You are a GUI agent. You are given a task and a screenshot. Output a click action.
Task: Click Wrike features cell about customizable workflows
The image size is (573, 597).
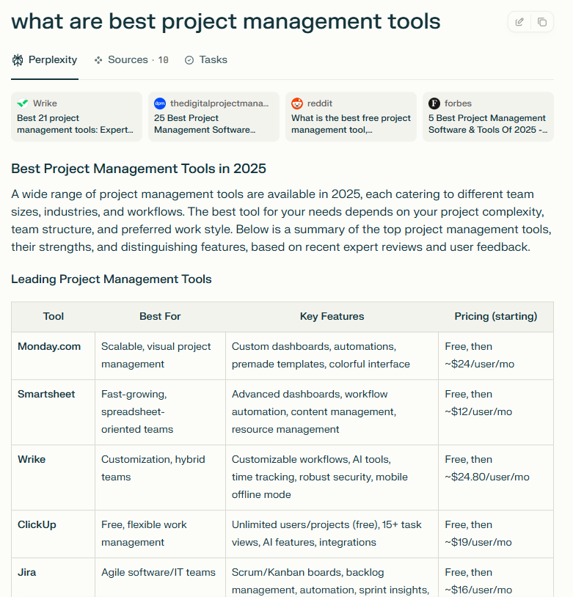pyautogui.click(x=332, y=477)
